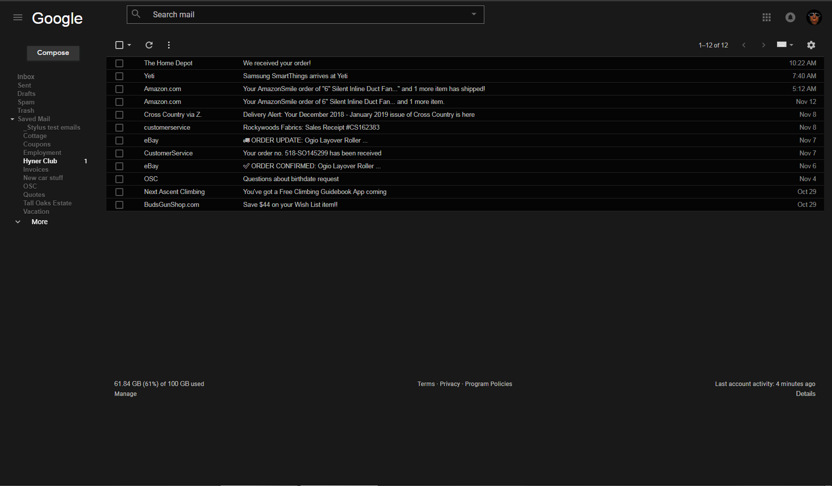Screen dimensions: 832x486
Task: Open the OSC label in sidebar
Action: [30, 186]
